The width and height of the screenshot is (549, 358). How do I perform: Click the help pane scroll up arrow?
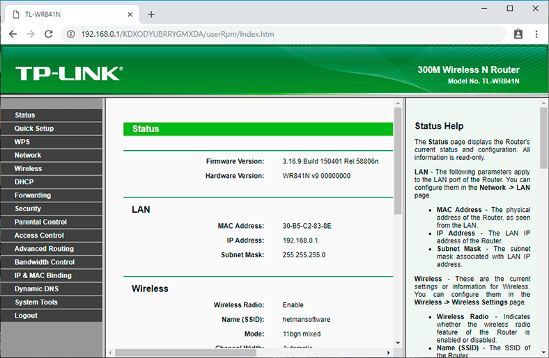point(543,103)
